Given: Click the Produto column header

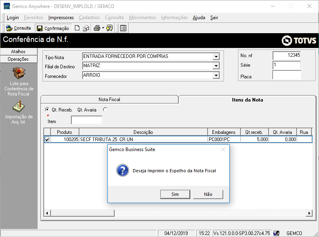Looking at the screenshot, I should [65, 132].
